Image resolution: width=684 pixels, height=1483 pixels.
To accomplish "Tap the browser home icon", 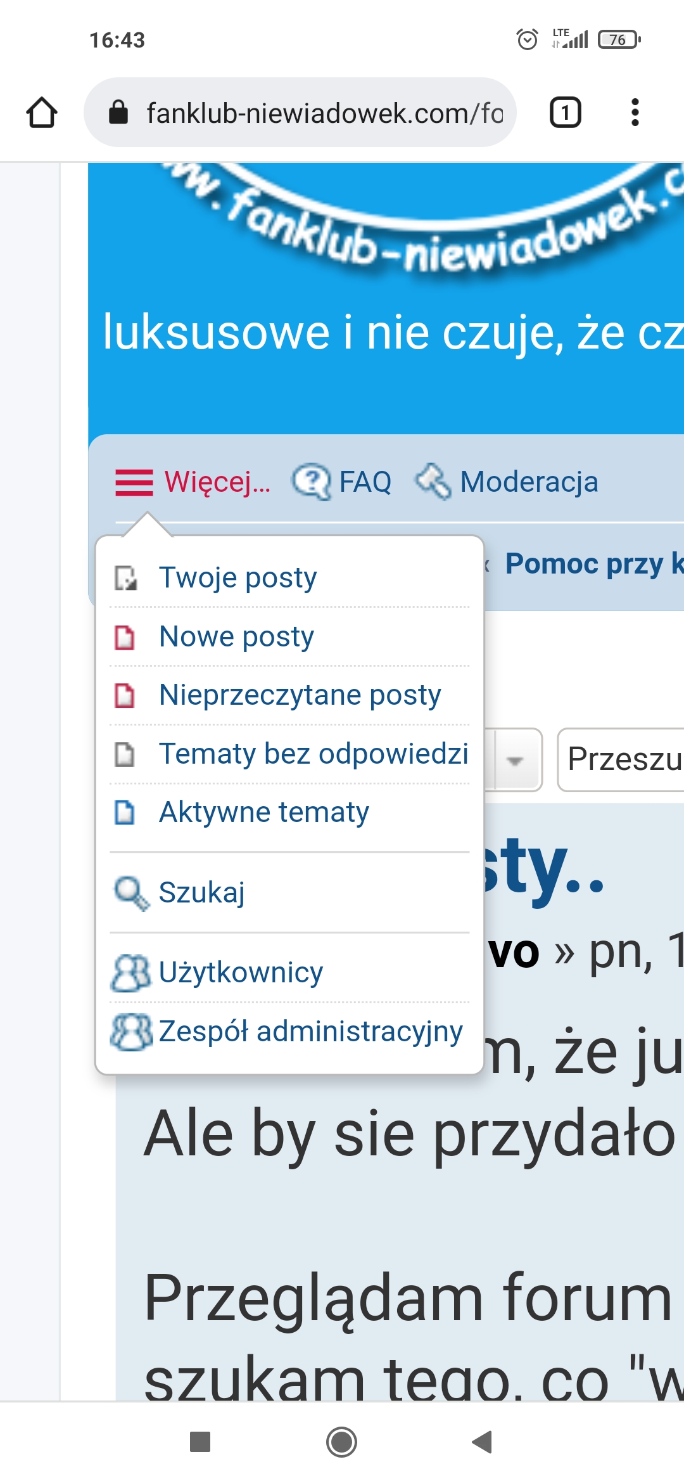I will [42, 113].
